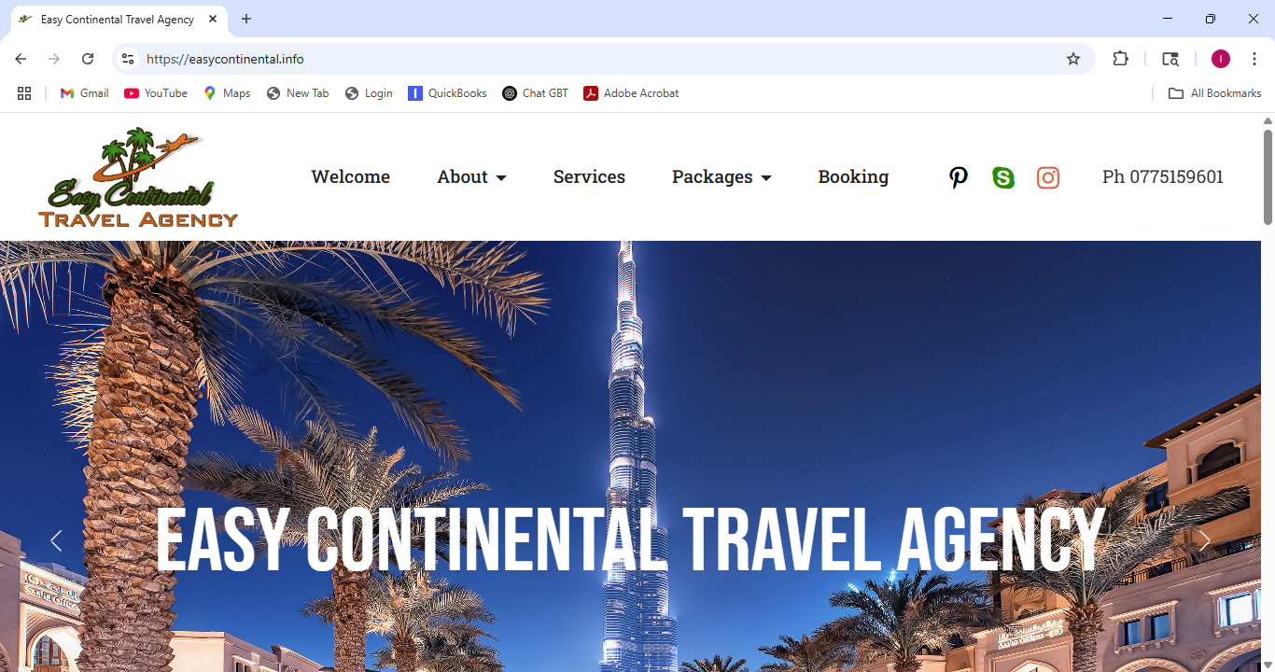The image size is (1275, 672).
Task: Open the Instagram social icon
Action: pyautogui.click(x=1048, y=177)
